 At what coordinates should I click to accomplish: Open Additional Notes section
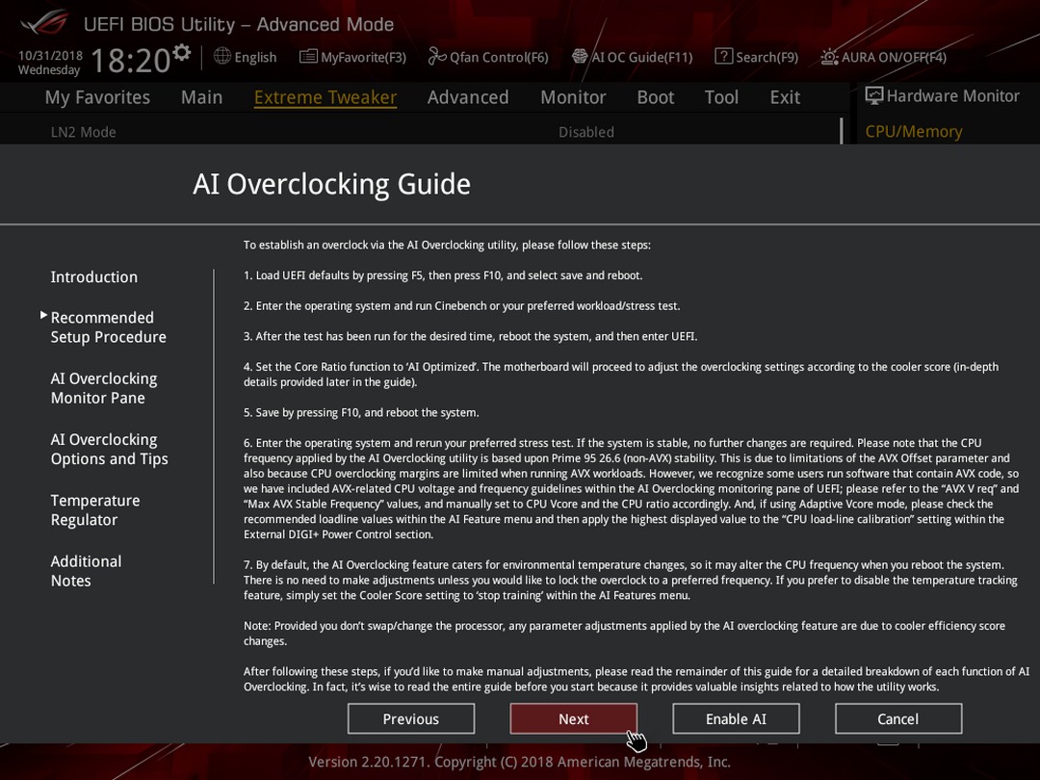(x=87, y=571)
